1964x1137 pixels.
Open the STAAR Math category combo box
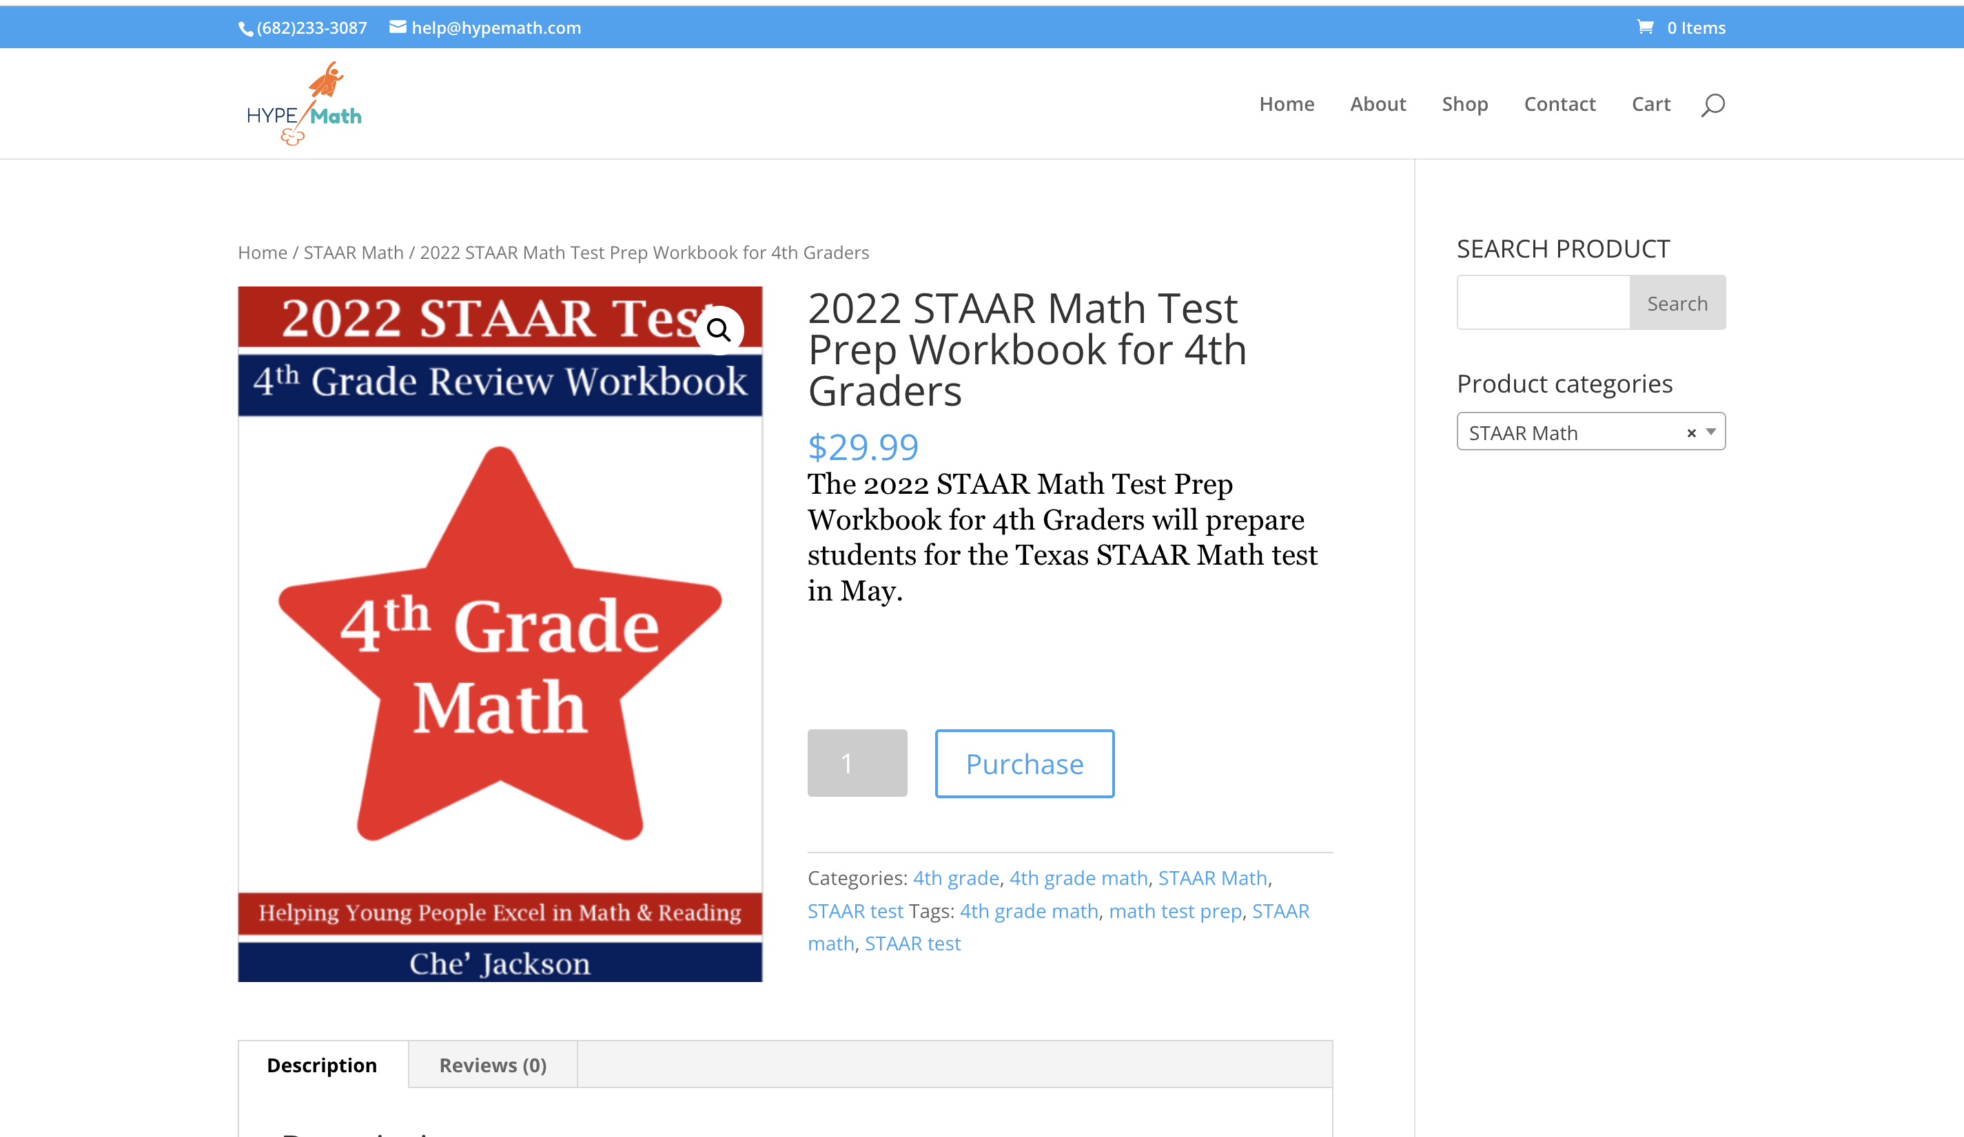pos(1566,432)
